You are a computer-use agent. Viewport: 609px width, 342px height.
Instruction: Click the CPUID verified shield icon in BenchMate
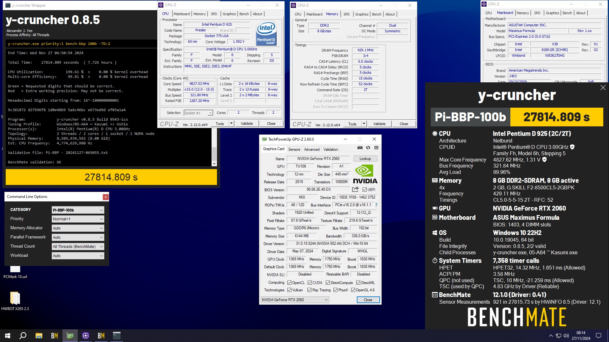coord(572,147)
